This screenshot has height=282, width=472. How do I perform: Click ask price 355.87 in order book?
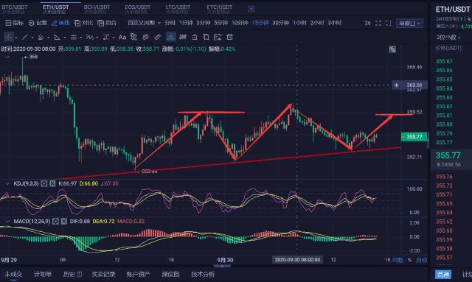tap(444, 61)
